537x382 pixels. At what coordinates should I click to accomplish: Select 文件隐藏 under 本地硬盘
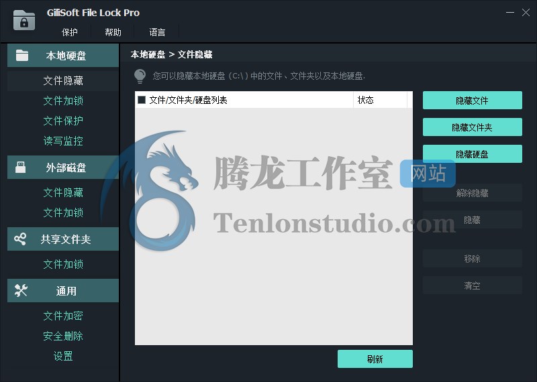coord(63,80)
